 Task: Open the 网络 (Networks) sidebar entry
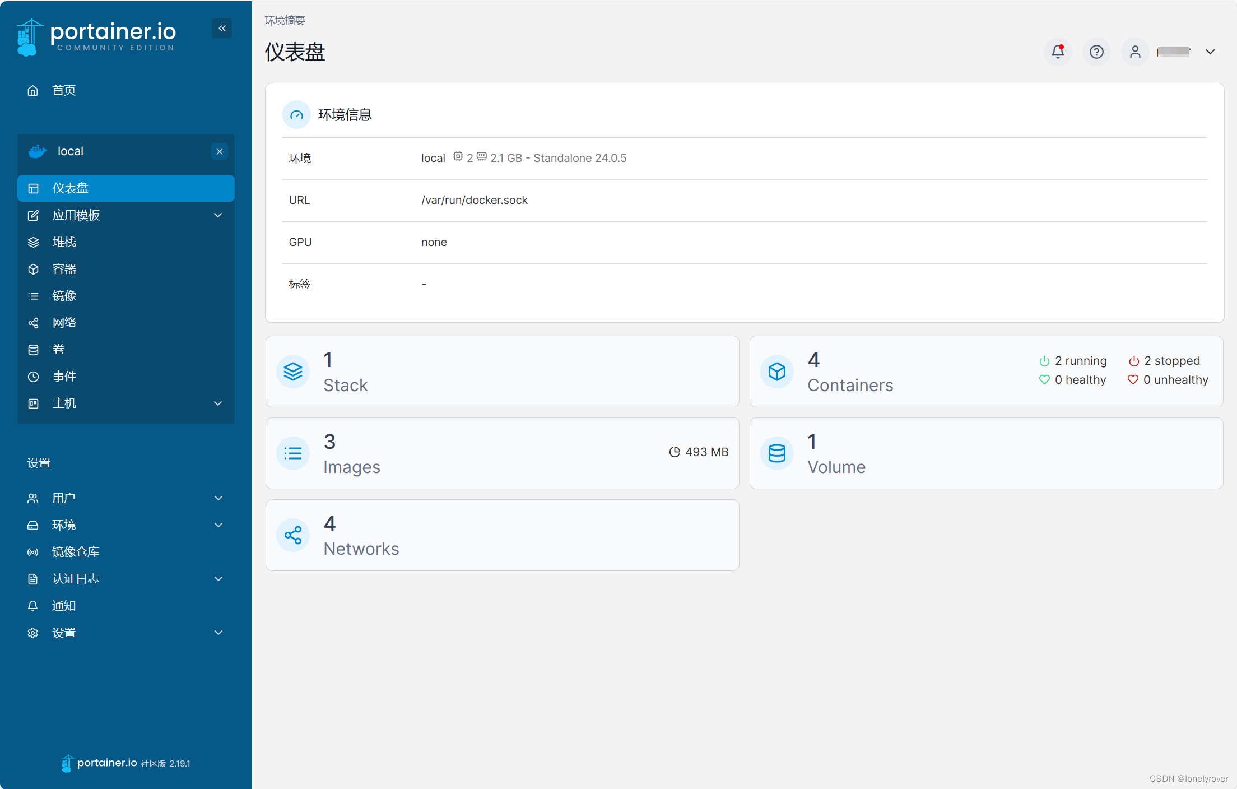[x=64, y=322]
